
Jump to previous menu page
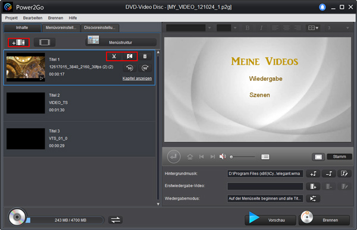click(x=201, y=157)
